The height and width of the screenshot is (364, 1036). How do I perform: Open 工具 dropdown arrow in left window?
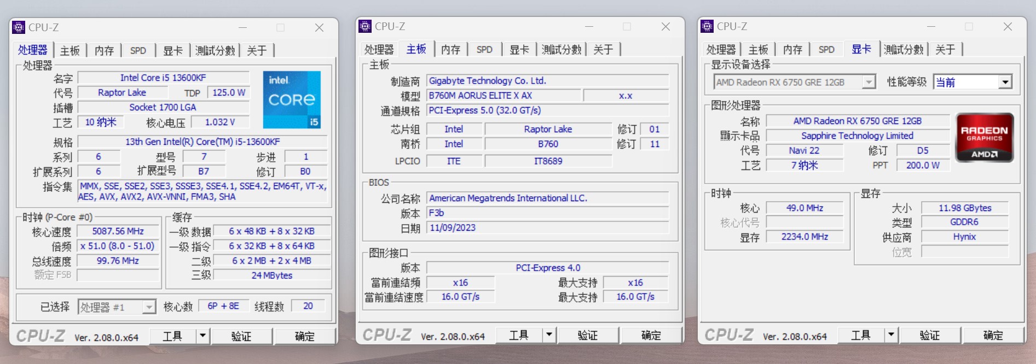(202, 336)
